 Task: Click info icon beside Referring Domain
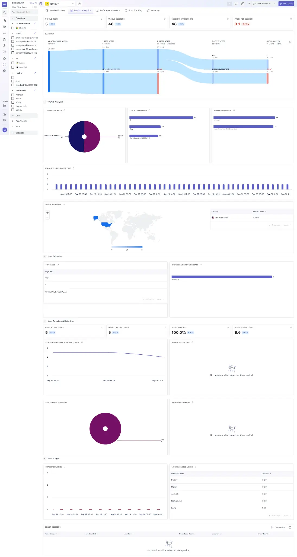(x=234, y=110)
